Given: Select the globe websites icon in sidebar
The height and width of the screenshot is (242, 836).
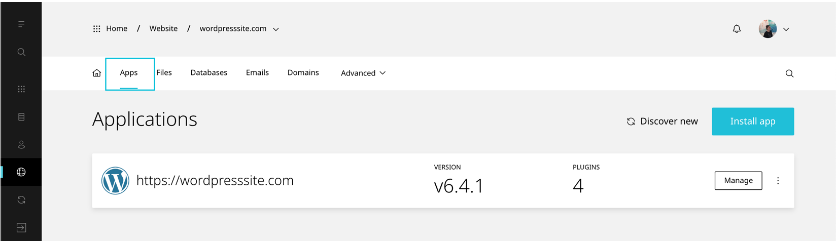Looking at the screenshot, I should (21, 172).
